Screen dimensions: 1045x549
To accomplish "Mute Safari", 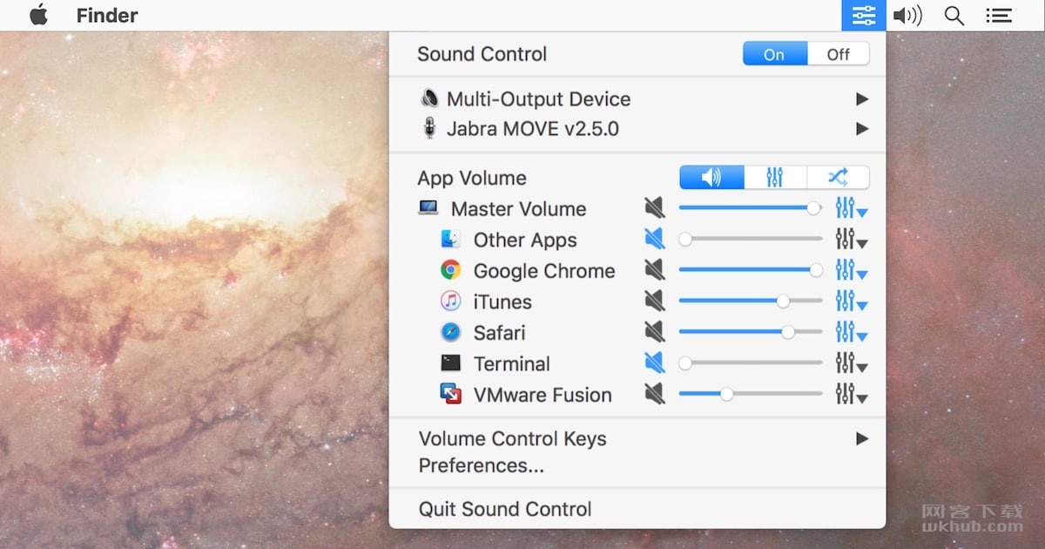I will tap(654, 332).
